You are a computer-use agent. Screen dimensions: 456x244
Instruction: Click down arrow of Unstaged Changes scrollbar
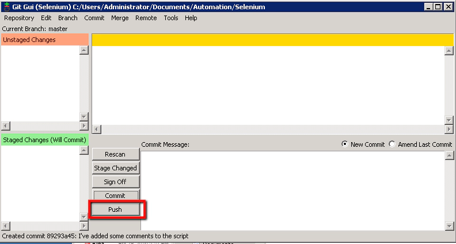click(x=84, y=117)
